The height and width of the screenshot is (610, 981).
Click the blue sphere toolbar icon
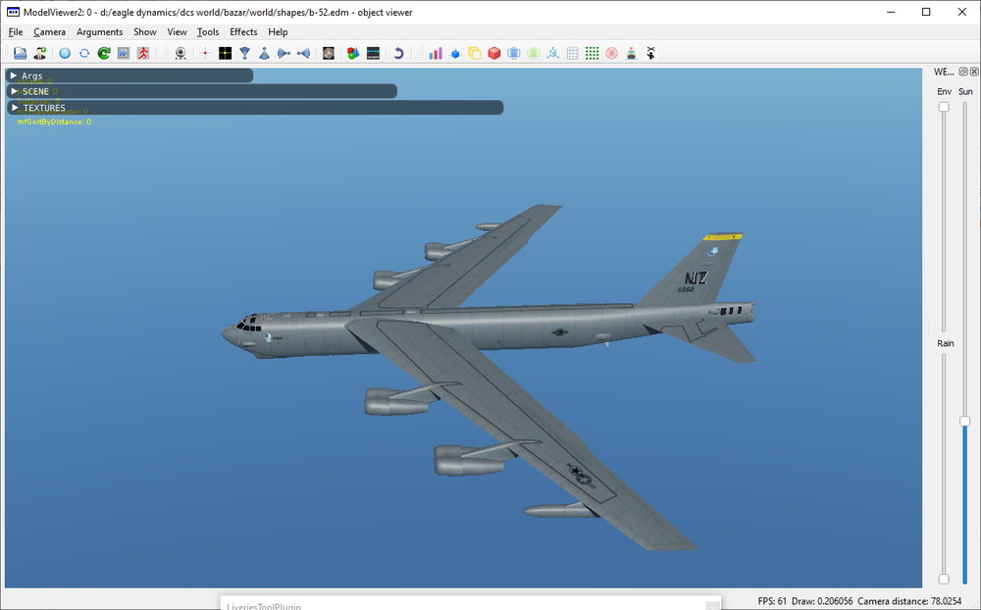pos(65,53)
